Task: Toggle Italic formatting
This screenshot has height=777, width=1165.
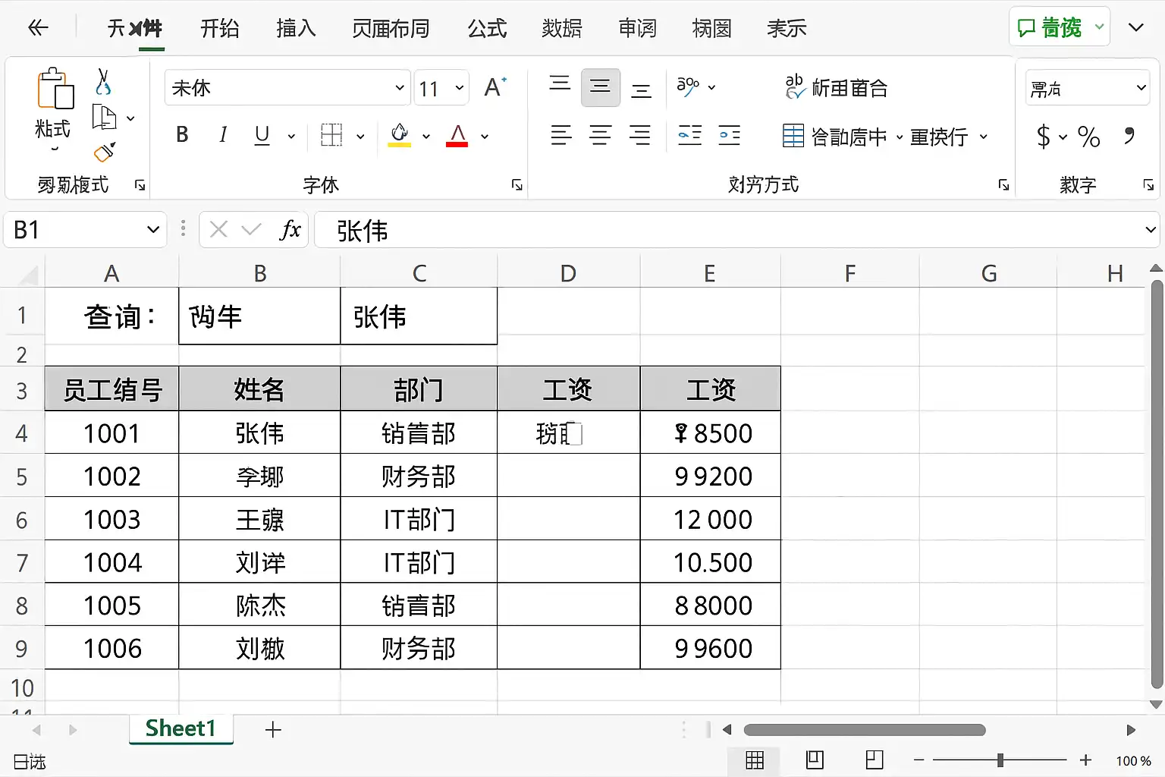Action: click(222, 135)
